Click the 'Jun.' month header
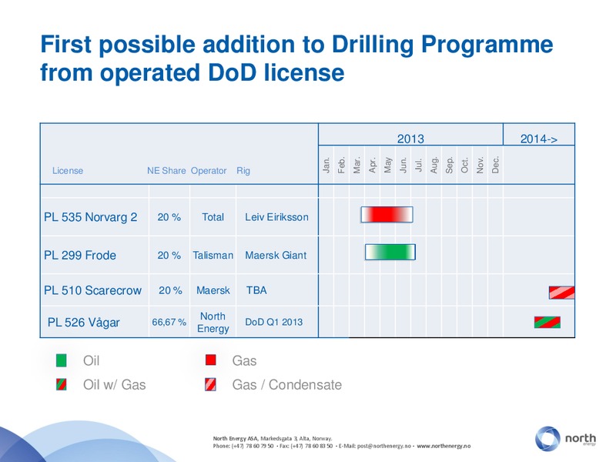616x462 pixels. (403, 165)
